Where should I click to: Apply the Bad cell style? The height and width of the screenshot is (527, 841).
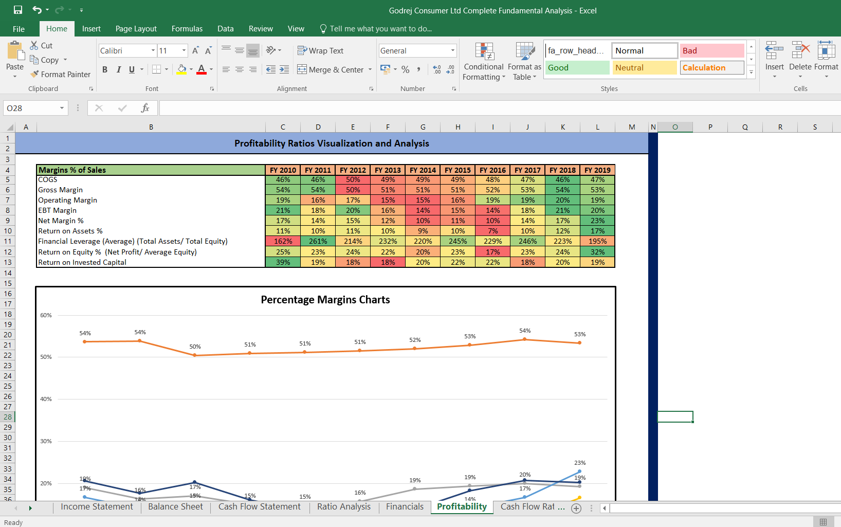coord(712,50)
